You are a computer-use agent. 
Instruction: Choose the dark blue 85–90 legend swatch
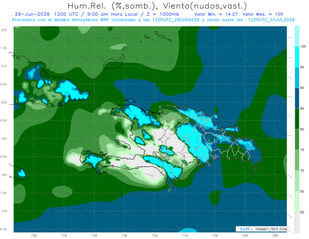pos(297,98)
